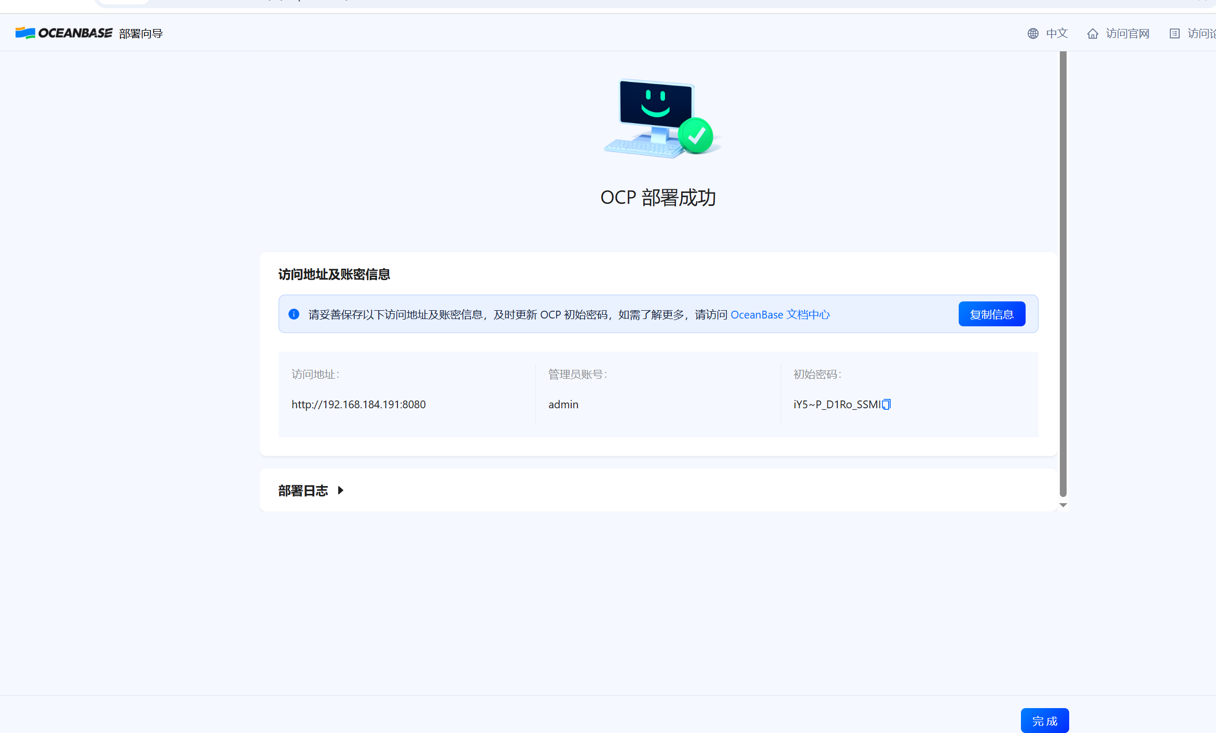
Task: Select the 访问论坛 menu item
Action: pyautogui.click(x=1203, y=33)
